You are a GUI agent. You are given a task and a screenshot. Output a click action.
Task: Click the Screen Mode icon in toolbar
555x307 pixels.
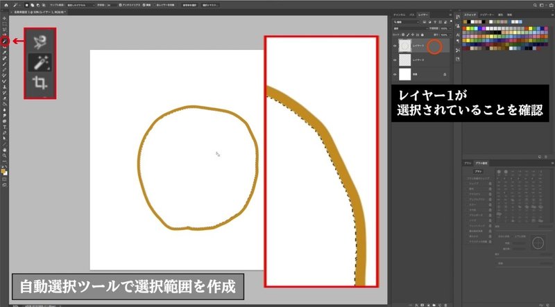click(x=5, y=185)
